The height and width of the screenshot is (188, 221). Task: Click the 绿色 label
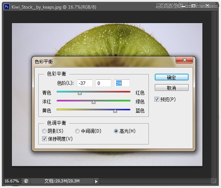[x=140, y=102]
